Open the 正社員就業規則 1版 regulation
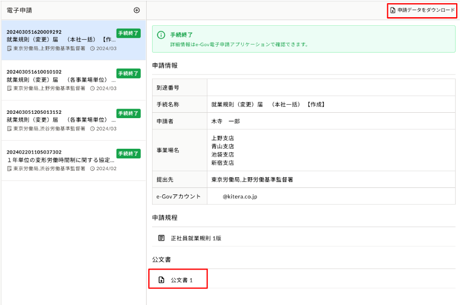Viewport: 461px width, 305px height. tap(196, 237)
